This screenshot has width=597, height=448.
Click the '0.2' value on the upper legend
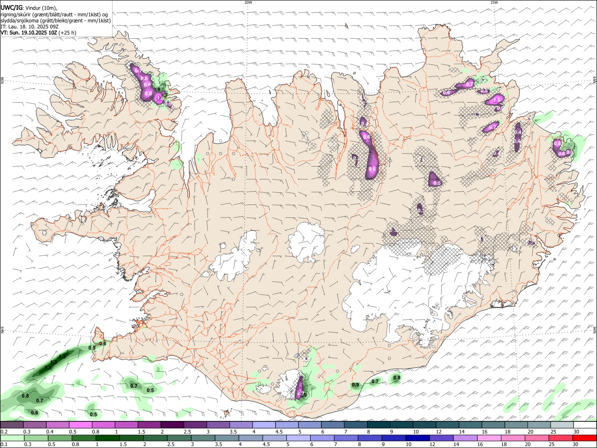click(x=4, y=432)
